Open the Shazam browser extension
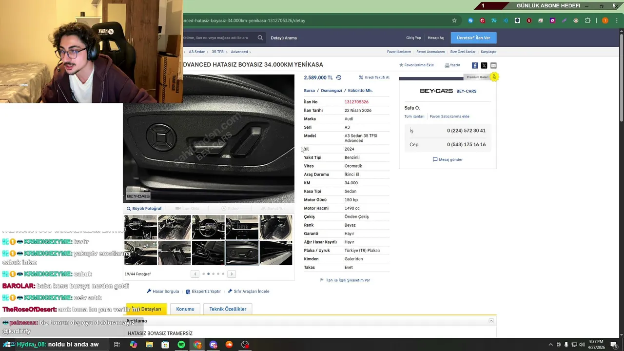The height and width of the screenshot is (351, 624). 470,20
